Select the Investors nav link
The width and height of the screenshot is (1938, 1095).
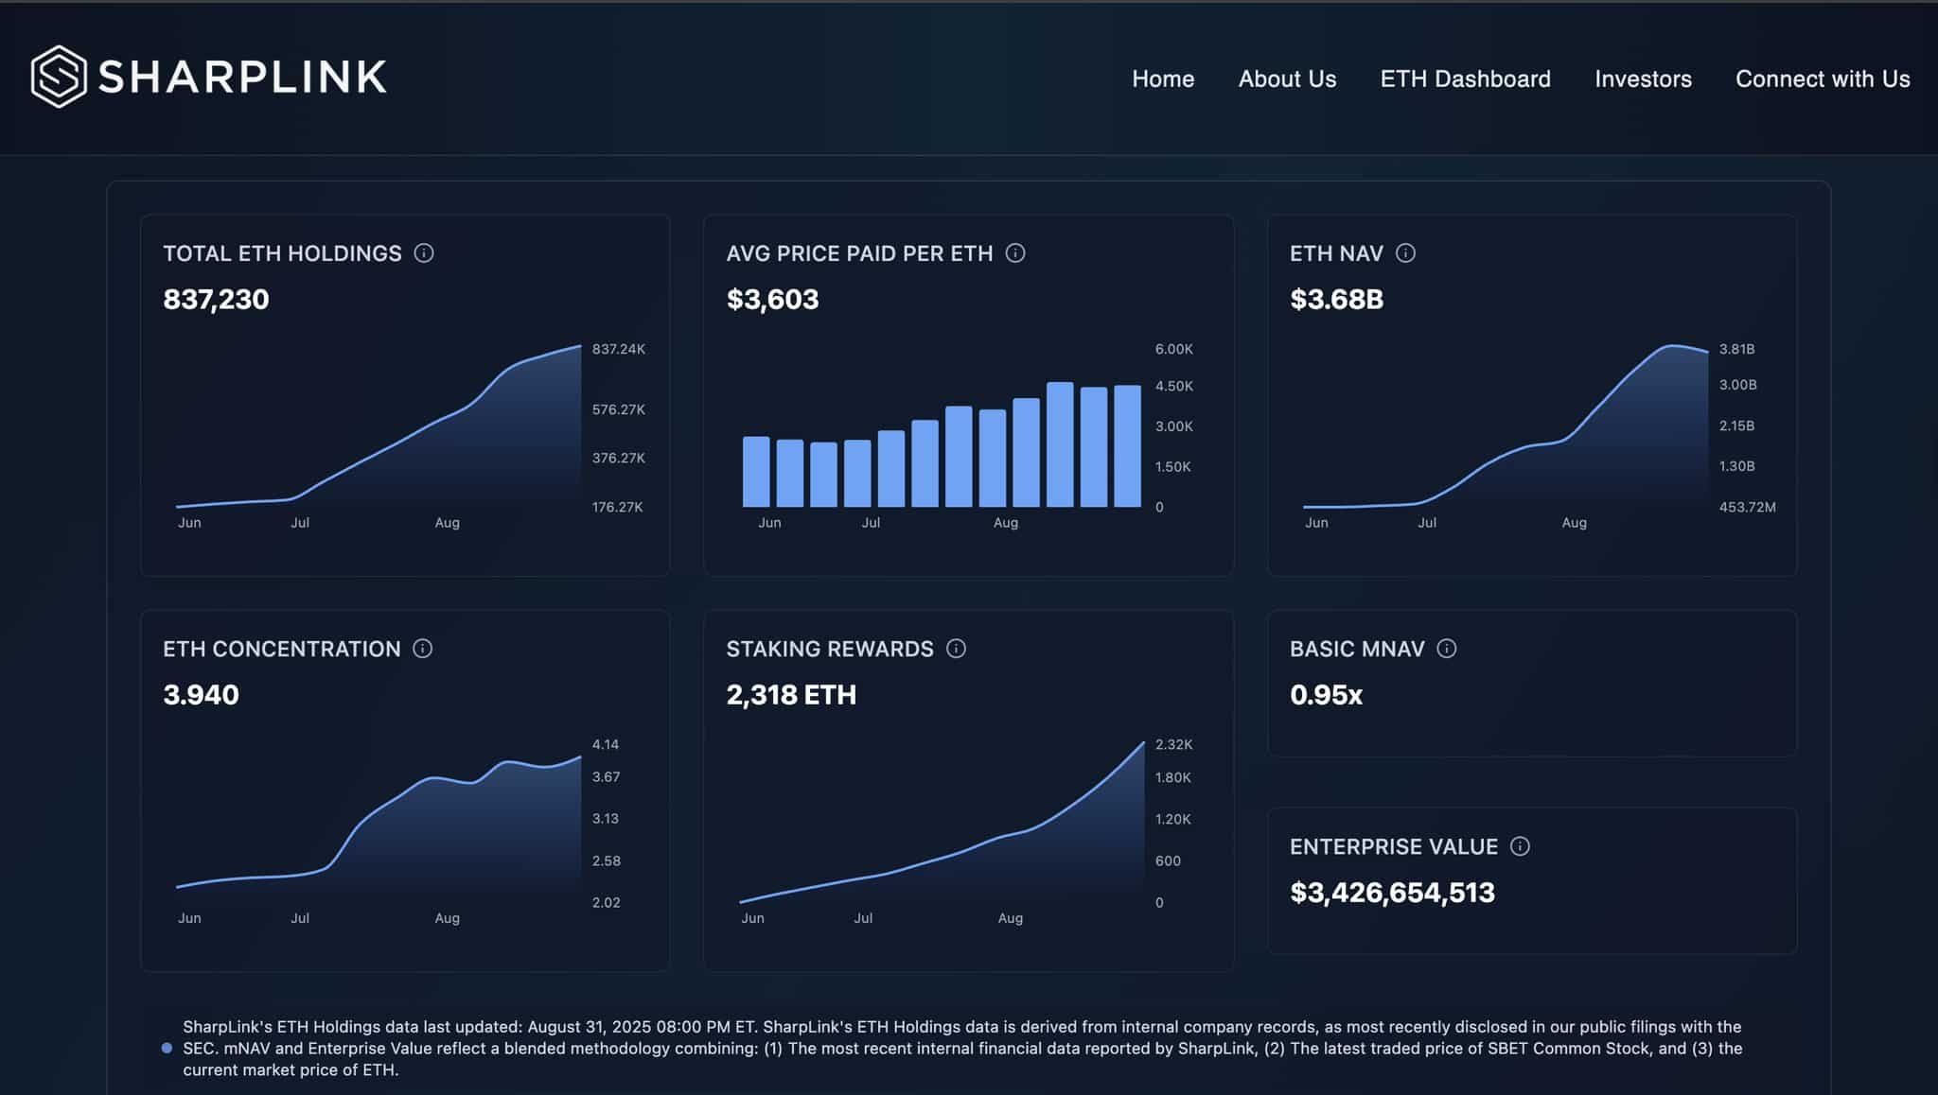click(x=1643, y=79)
